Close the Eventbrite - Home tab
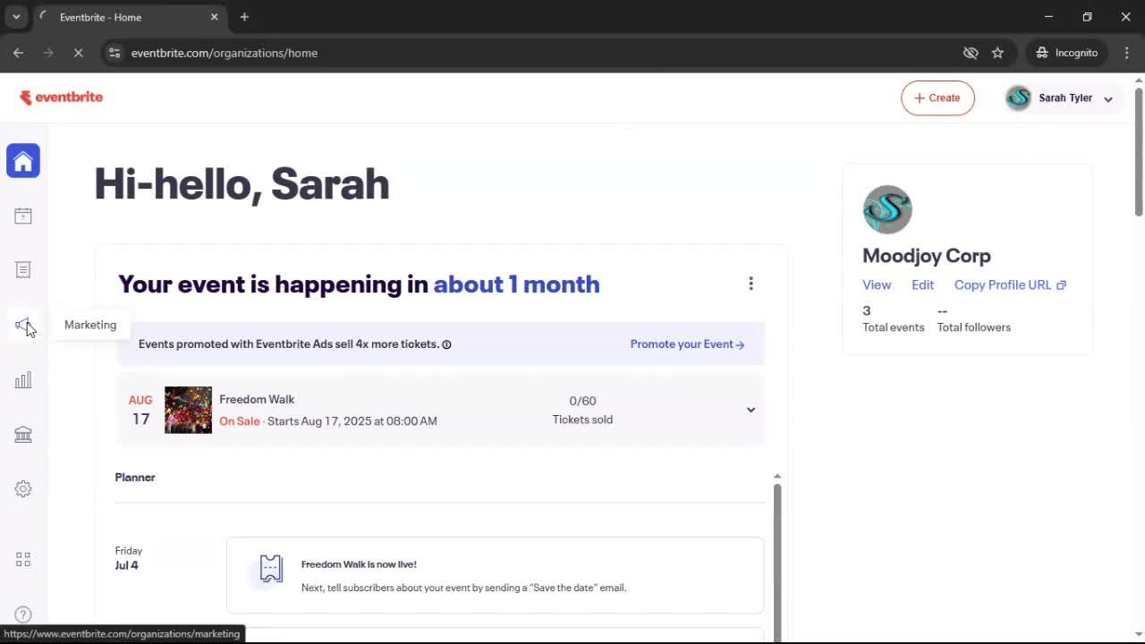Image resolution: width=1145 pixels, height=644 pixels. click(x=214, y=17)
